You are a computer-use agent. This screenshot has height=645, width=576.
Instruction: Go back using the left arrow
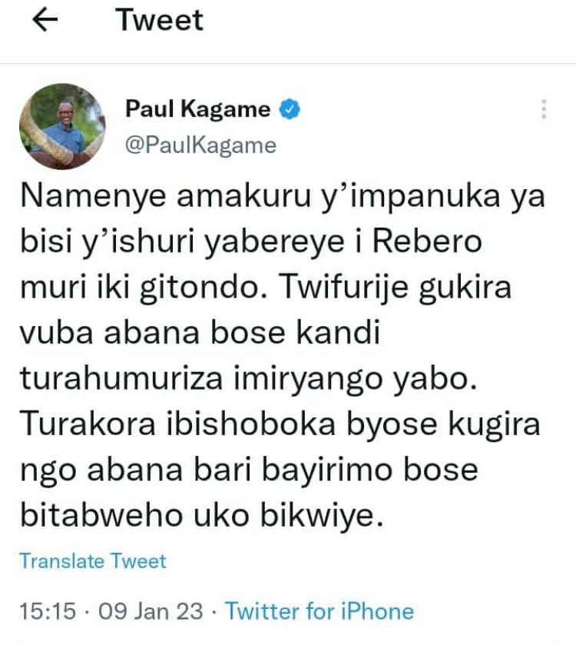pos(45,20)
